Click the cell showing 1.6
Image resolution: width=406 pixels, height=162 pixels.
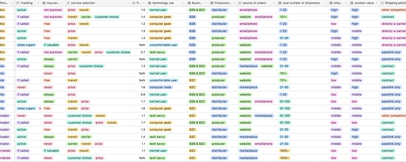139,109
